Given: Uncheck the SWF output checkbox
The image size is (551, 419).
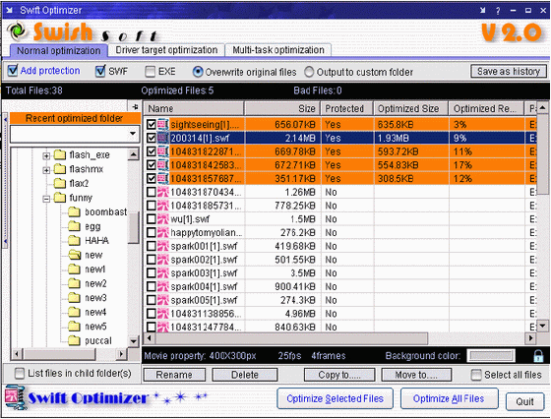Looking at the screenshot, I should pyautogui.click(x=100, y=71).
